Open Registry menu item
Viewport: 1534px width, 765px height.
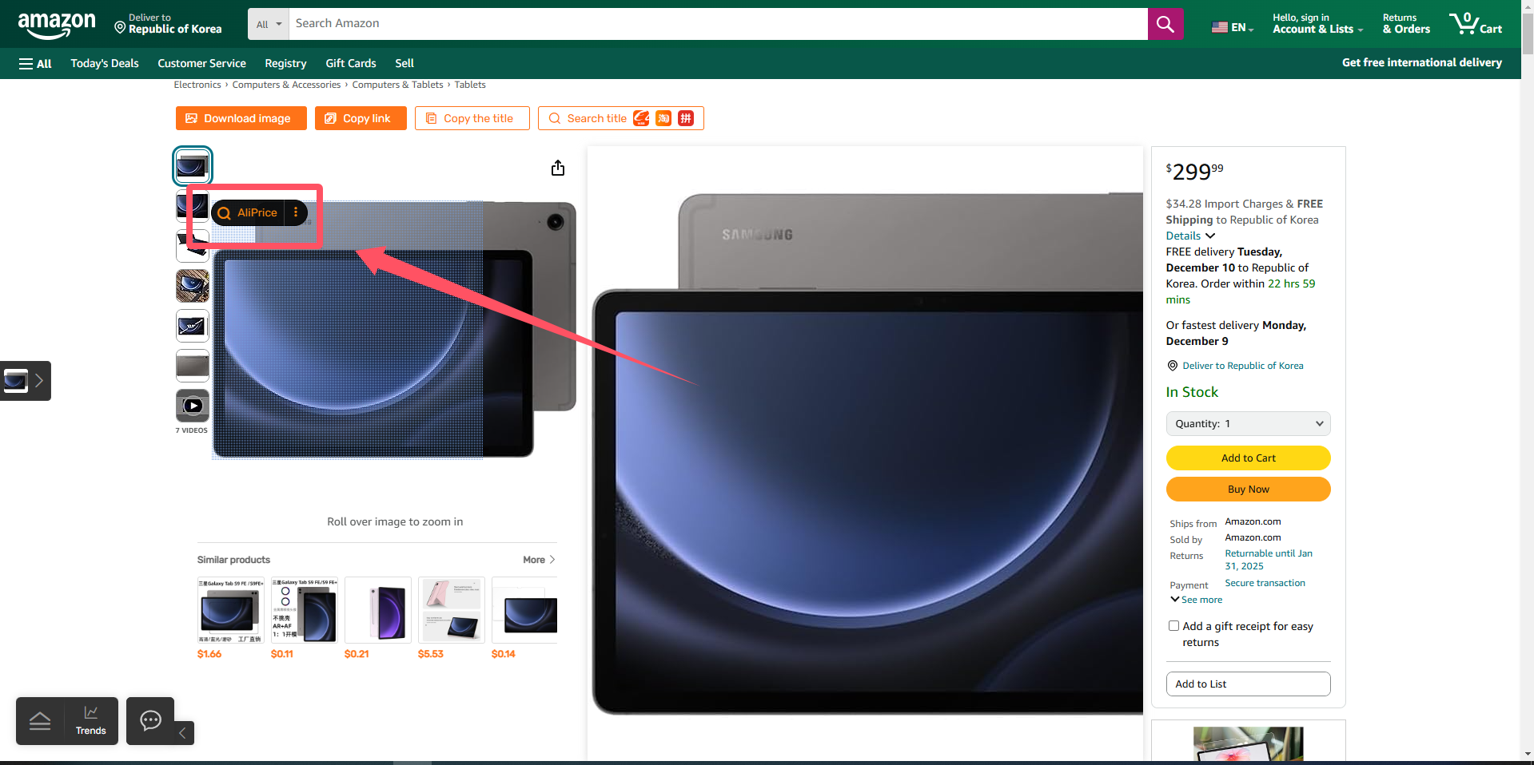(x=285, y=63)
